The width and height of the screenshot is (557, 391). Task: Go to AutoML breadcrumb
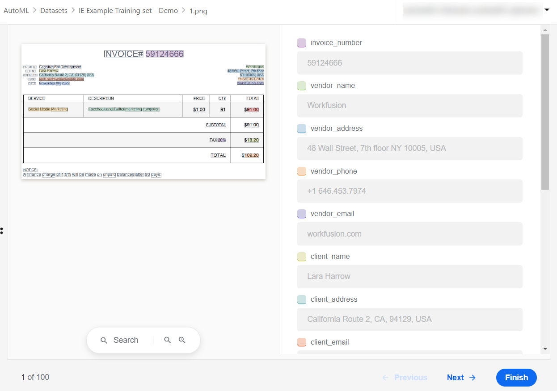click(x=16, y=11)
